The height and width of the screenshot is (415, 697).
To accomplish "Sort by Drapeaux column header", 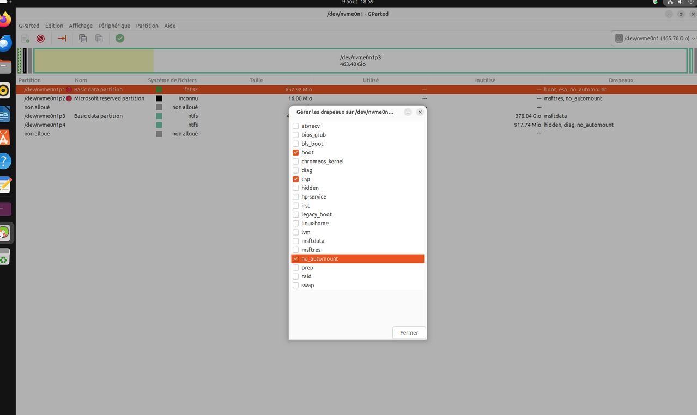I will tap(621, 80).
